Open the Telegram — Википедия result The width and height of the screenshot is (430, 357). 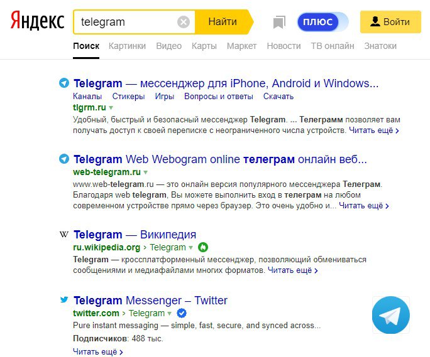point(135,235)
